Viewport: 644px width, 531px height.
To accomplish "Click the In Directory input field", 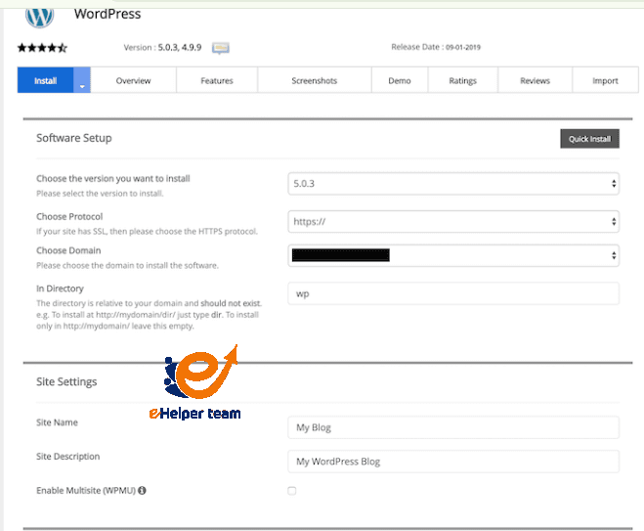I will [x=453, y=293].
